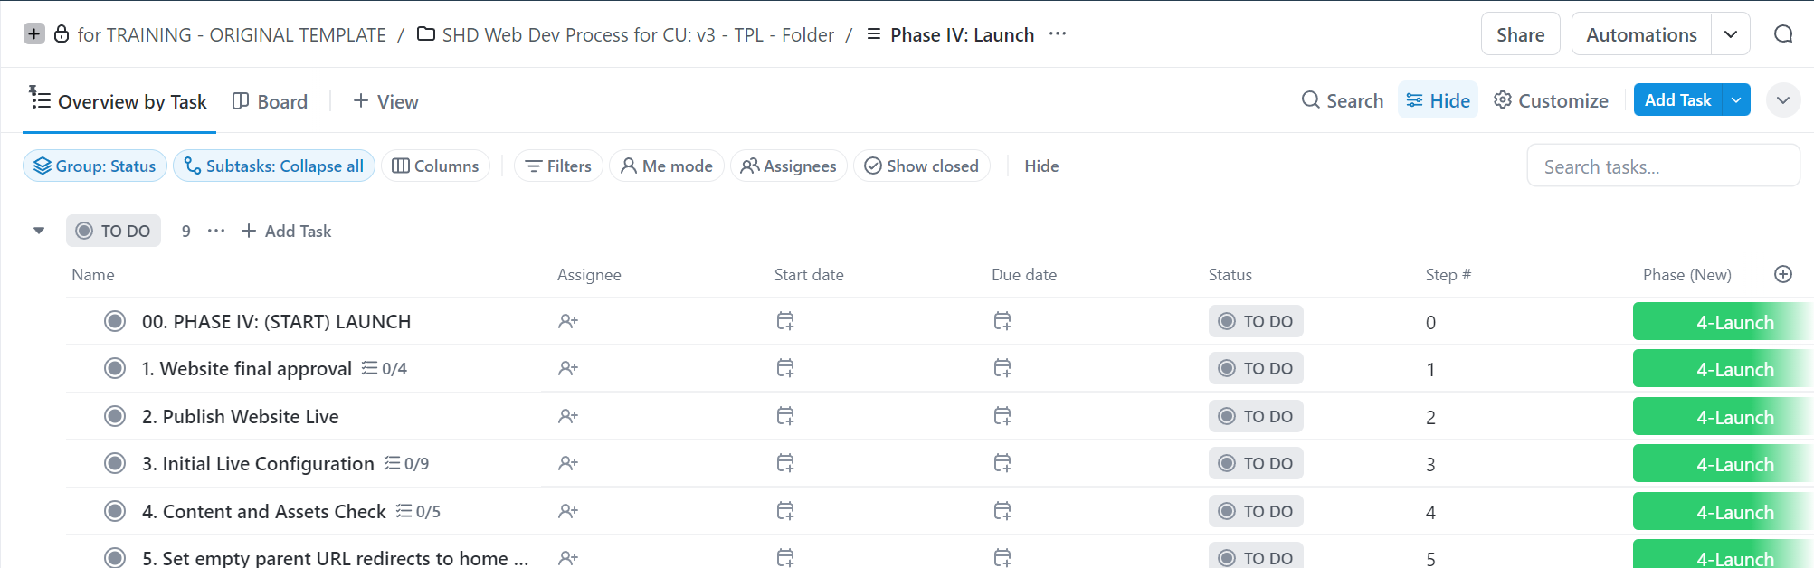Set due date for Website final approval
Viewport: 1814px width, 568px height.
[x=1002, y=368]
